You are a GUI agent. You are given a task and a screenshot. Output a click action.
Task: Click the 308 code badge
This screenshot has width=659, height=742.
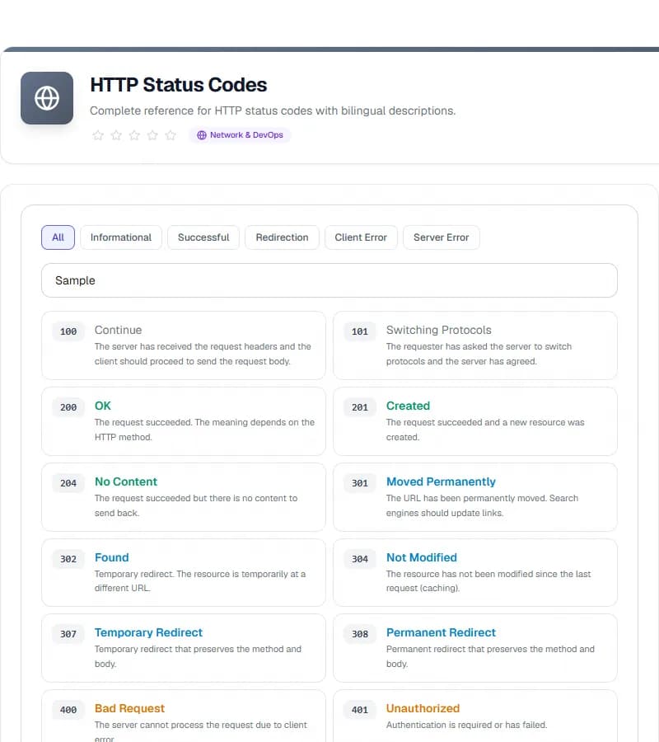pos(360,634)
